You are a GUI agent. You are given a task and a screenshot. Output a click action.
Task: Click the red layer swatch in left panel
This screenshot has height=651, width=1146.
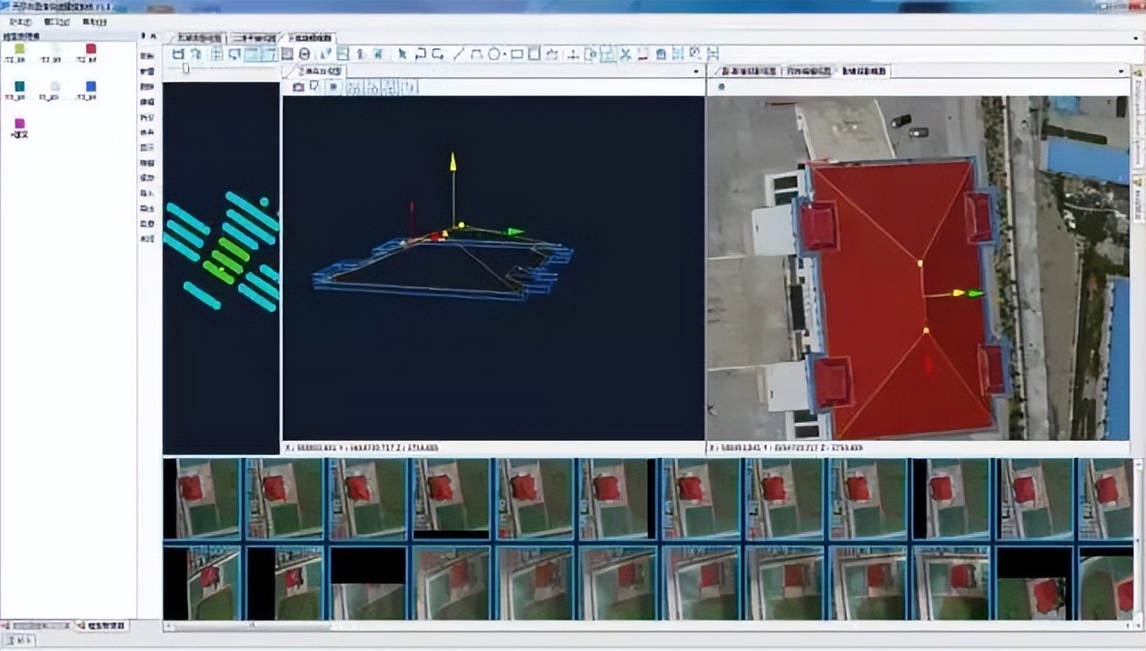click(x=90, y=49)
